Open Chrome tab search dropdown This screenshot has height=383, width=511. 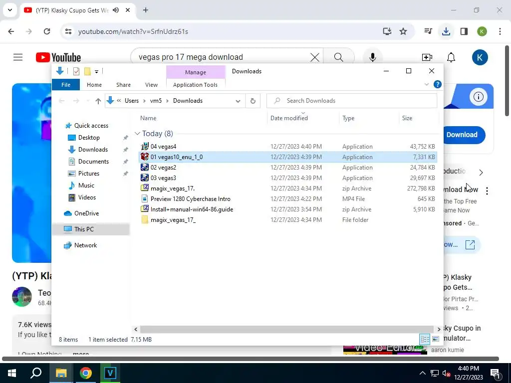point(10,10)
